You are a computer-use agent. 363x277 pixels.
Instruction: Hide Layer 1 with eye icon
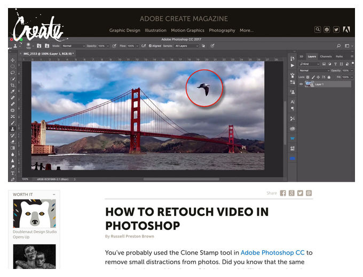pos(301,84)
